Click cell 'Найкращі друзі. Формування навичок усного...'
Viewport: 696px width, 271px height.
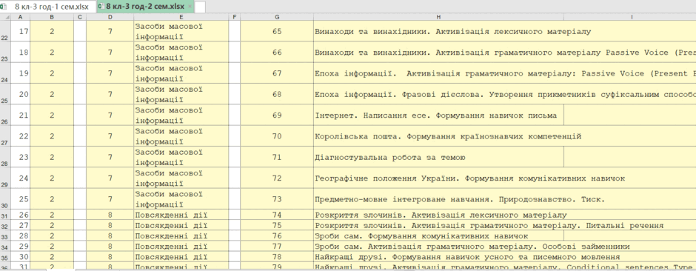tap(438, 256)
